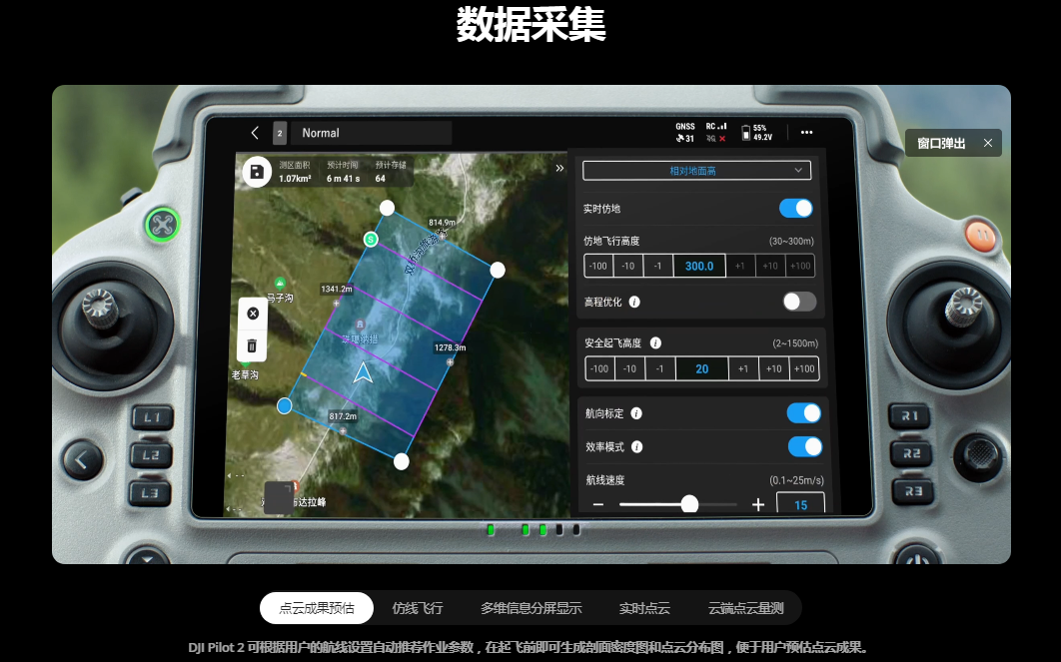Select the 实时点云 tab
This screenshot has width=1061, height=662.
click(644, 608)
